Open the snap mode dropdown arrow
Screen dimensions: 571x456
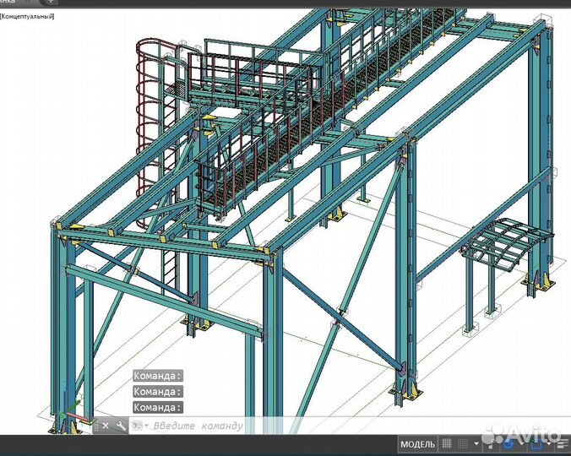pyautogui.click(x=476, y=444)
